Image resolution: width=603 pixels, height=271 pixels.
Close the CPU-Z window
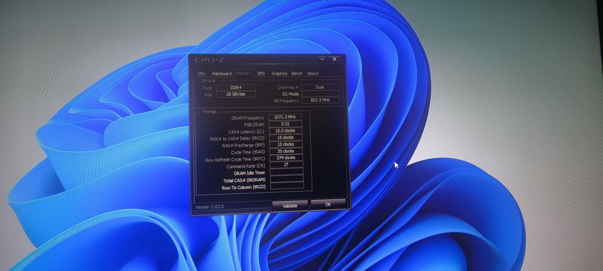click(335, 59)
